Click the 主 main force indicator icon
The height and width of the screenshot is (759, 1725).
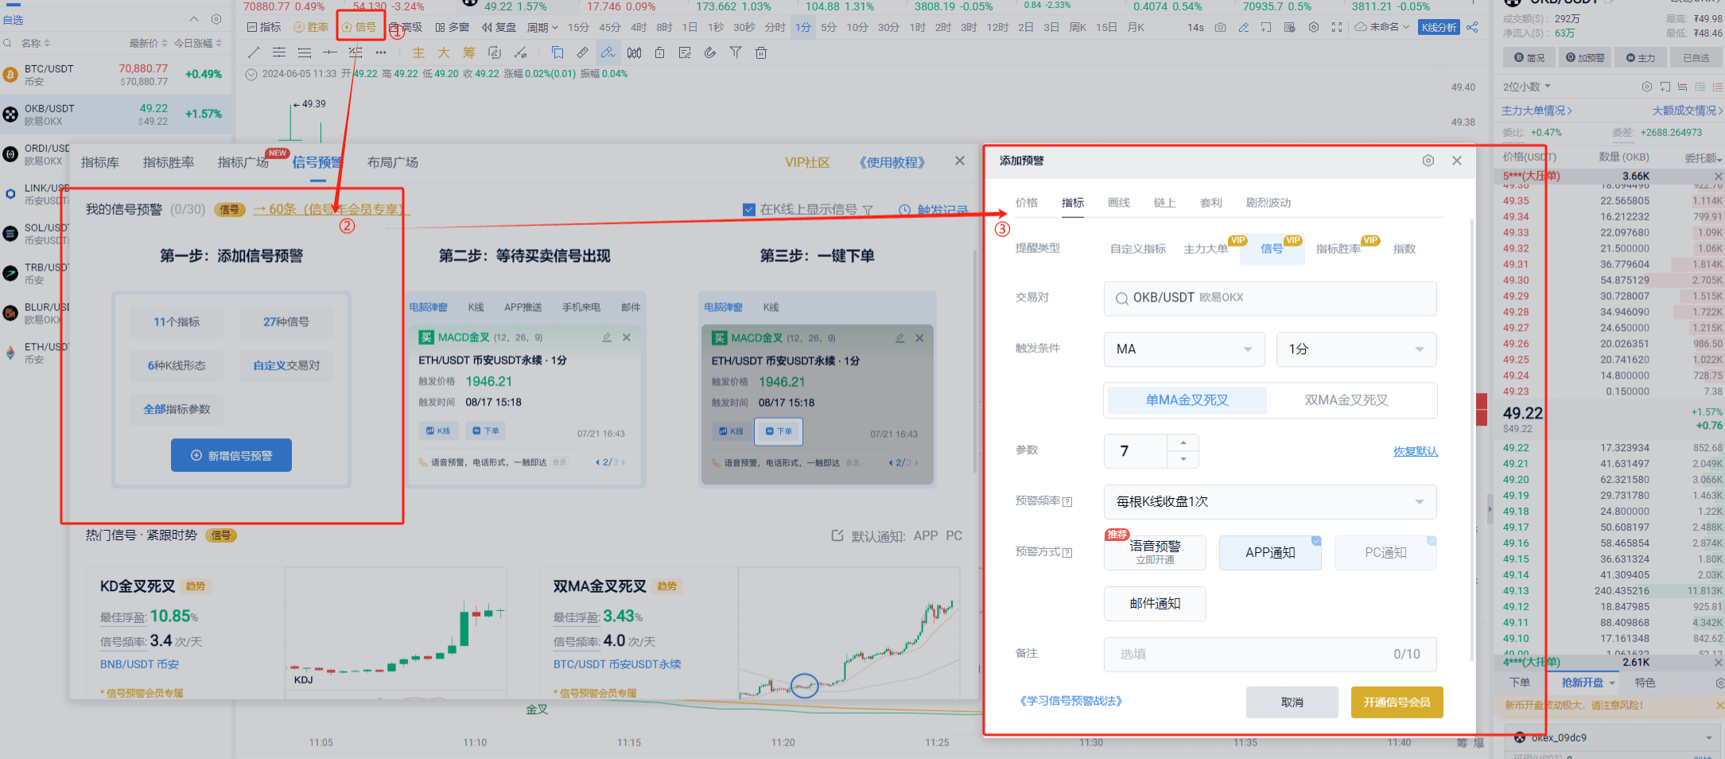point(418,53)
